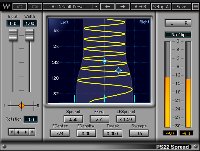Viewport: 200px width, 151px height.
Task: Click the square center marker on graph
Action: coord(104,61)
